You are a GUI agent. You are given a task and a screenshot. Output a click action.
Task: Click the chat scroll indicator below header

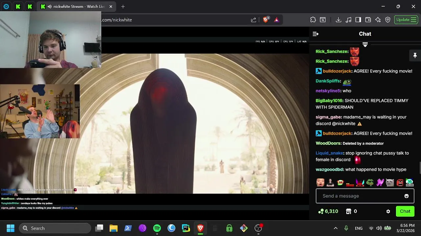tap(365, 44)
